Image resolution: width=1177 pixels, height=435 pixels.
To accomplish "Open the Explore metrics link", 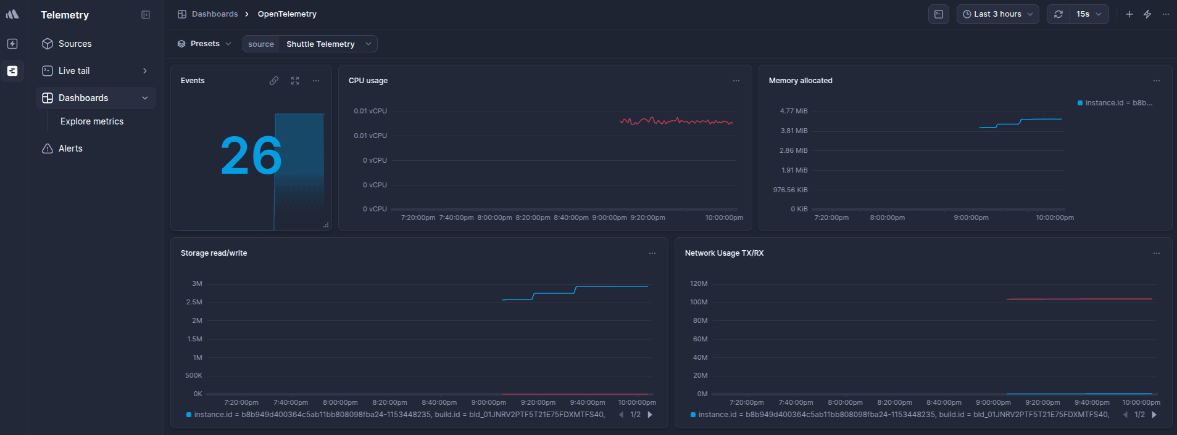I will click(92, 121).
